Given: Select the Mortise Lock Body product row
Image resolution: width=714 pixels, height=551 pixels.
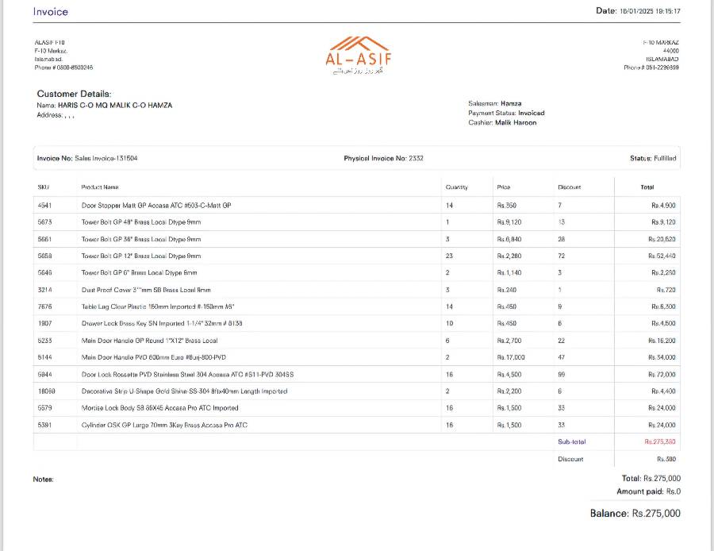Looking at the screenshot, I should [x=159, y=408].
